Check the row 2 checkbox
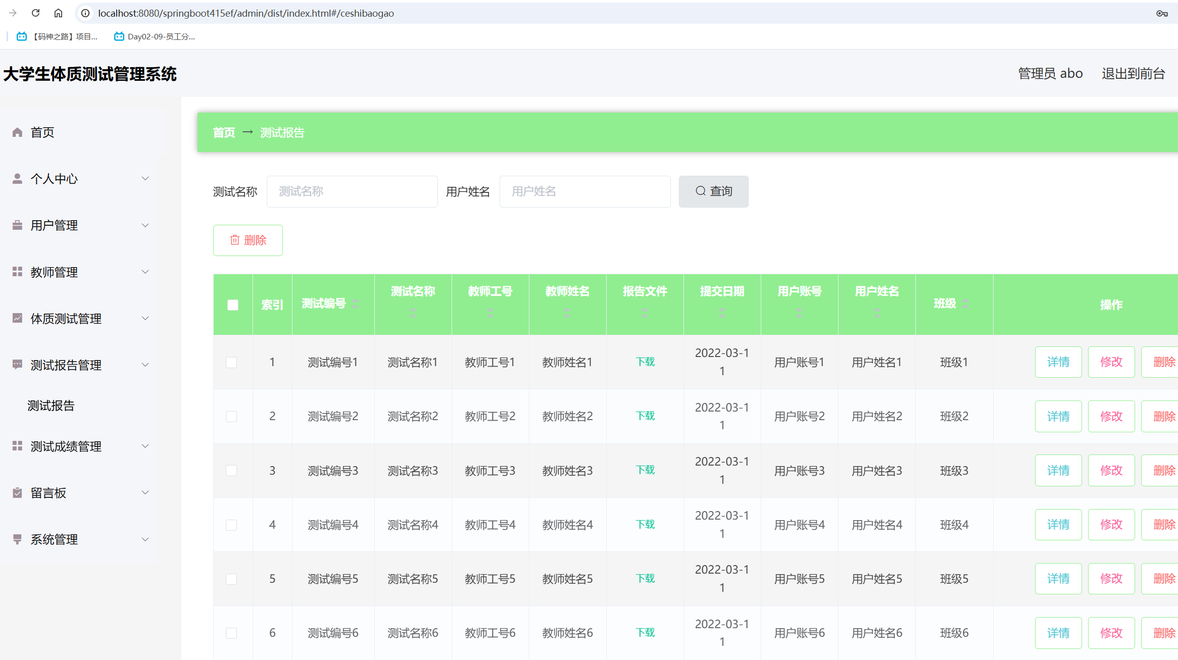The image size is (1178, 660). pyautogui.click(x=231, y=416)
